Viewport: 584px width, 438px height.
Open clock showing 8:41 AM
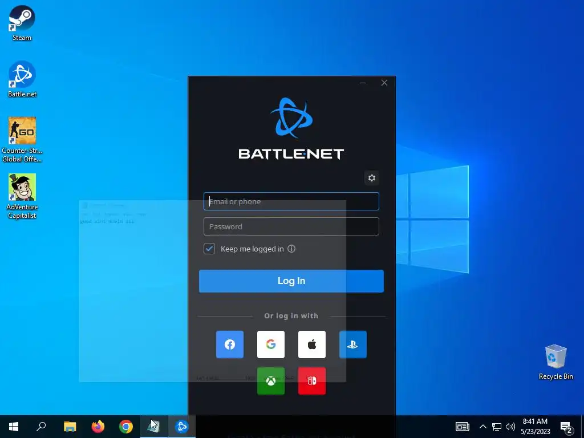coord(535,427)
